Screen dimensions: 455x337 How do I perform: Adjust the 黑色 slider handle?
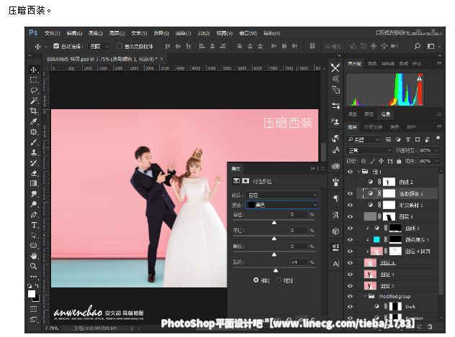(x=276, y=270)
